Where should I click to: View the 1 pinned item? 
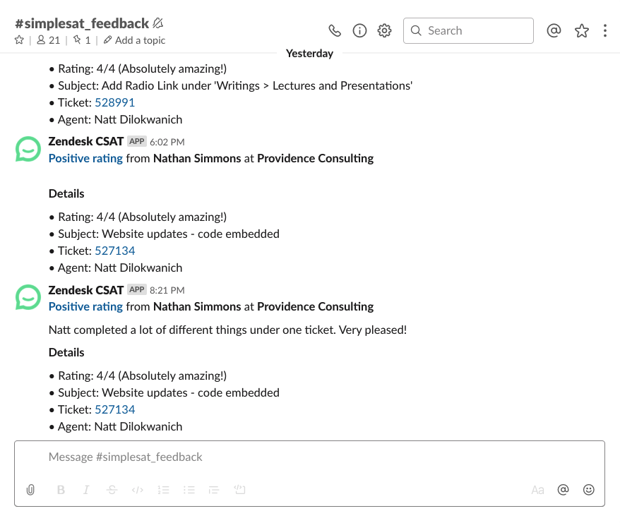[82, 40]
